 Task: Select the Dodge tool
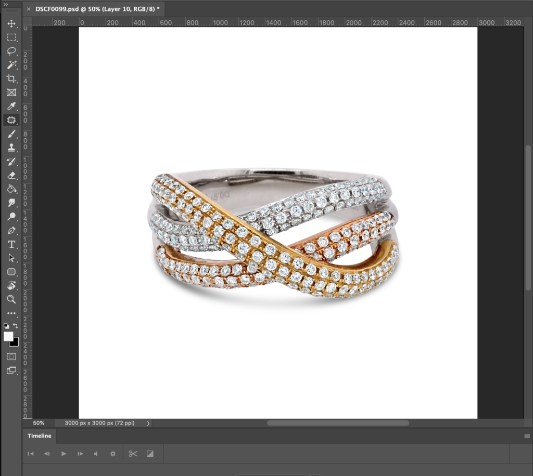tap(11, 217)
